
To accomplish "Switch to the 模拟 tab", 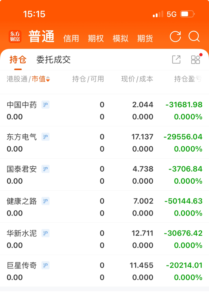I will (x=120, y=38).
